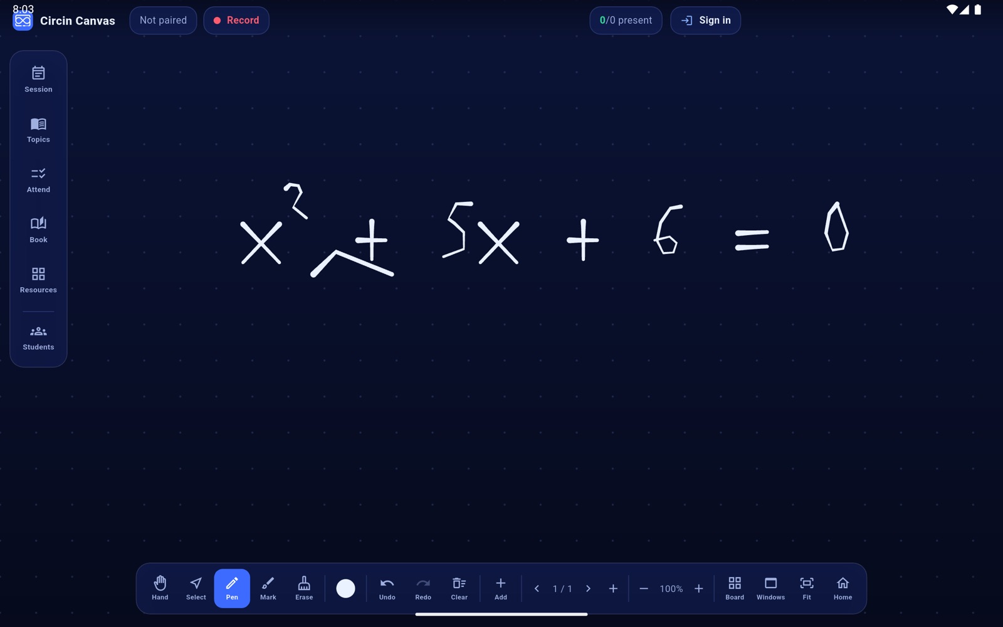Open the white pen color swatch

(x=345, y=588)
